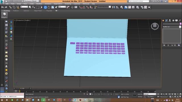Click the Configure Modifier Sets button
Screen dimensions: 182x102
pos(179,45)
